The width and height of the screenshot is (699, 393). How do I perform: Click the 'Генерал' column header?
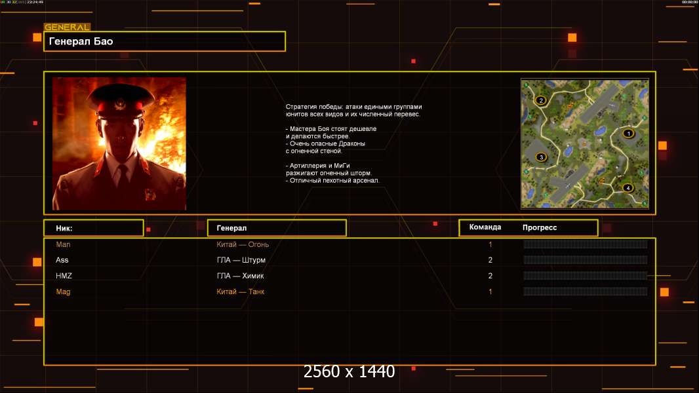click(x=277, y=228)
